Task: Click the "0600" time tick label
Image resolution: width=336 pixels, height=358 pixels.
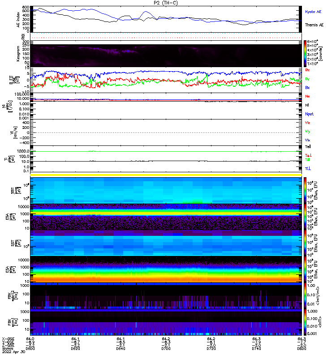Action: [30, 349]
